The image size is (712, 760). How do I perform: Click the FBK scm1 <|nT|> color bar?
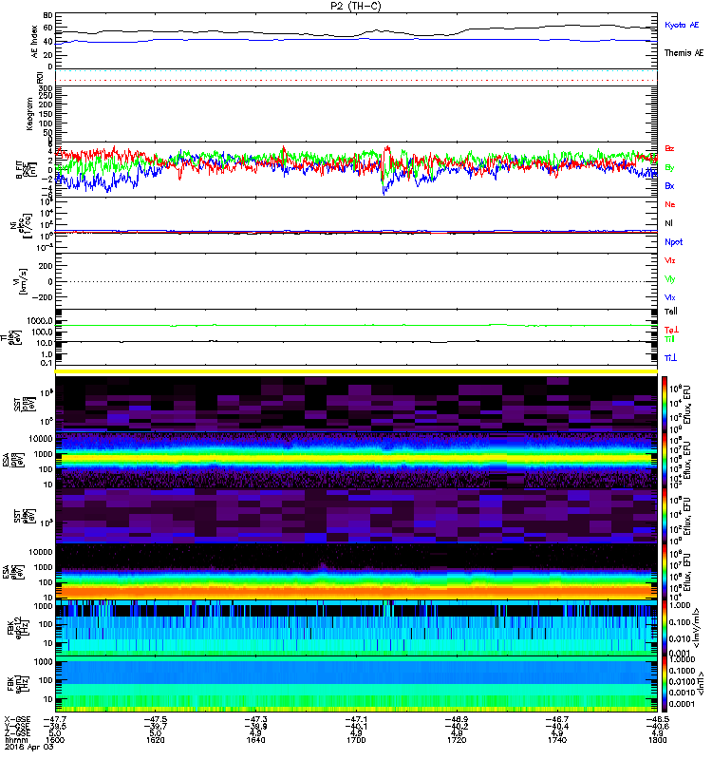point(664,684)
